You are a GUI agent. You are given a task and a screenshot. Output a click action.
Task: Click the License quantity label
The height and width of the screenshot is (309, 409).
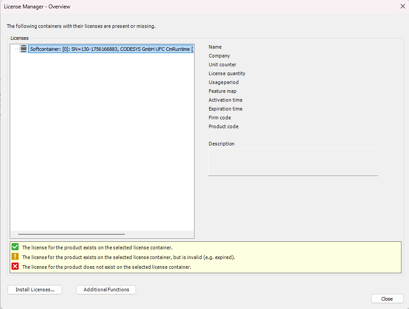point(227,73)
